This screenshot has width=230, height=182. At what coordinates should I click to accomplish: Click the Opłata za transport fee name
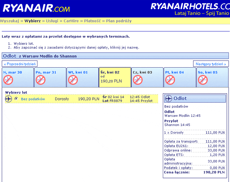coord(181,142)
